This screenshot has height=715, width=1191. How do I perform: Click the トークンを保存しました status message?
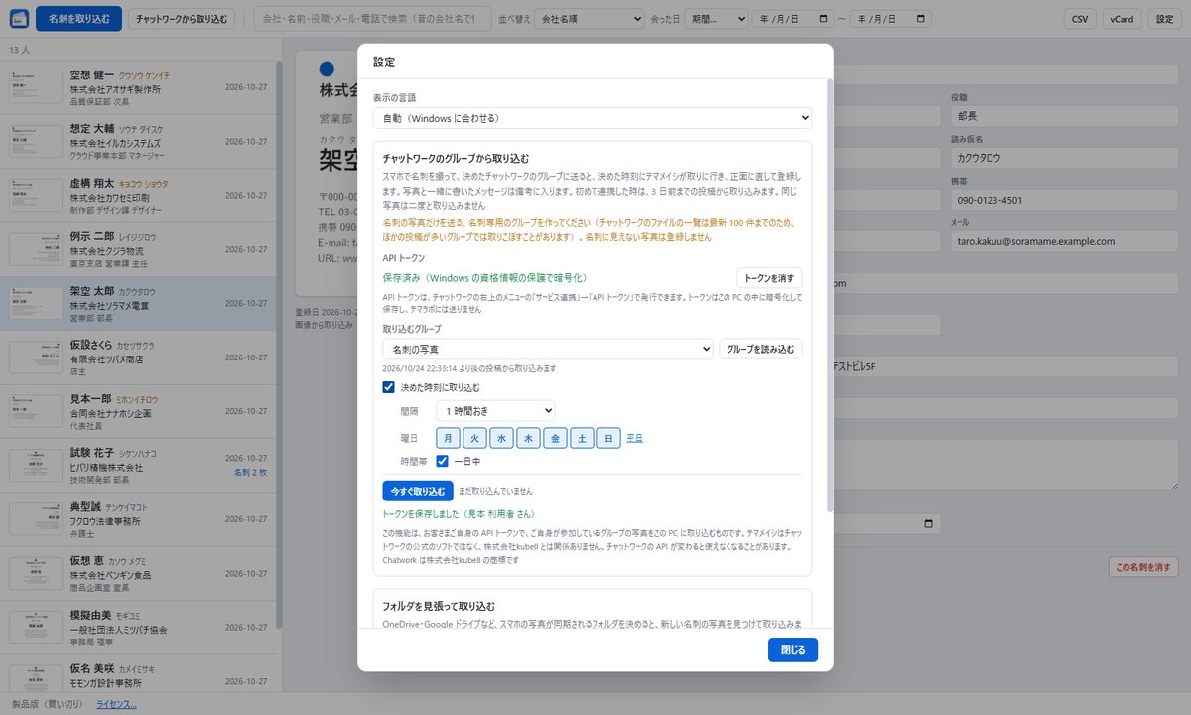[x=459, y=514]
